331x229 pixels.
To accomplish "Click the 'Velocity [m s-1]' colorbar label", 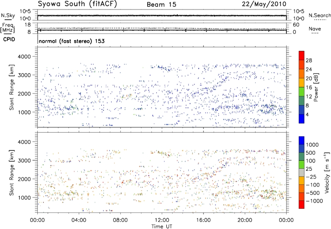I will point(327,172).
